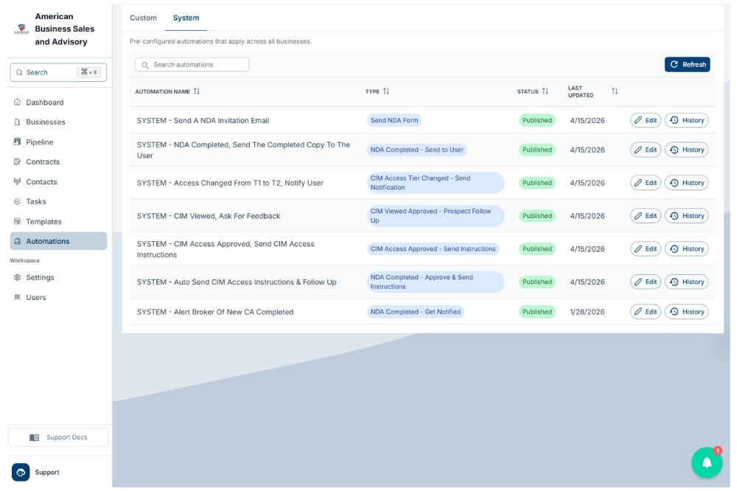
Task: Click the Settings gear icon
Action: pos(18,277)
